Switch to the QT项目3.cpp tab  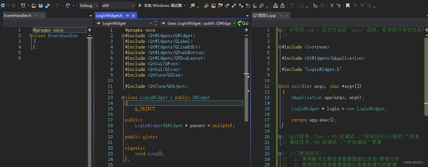coord(264,15)
